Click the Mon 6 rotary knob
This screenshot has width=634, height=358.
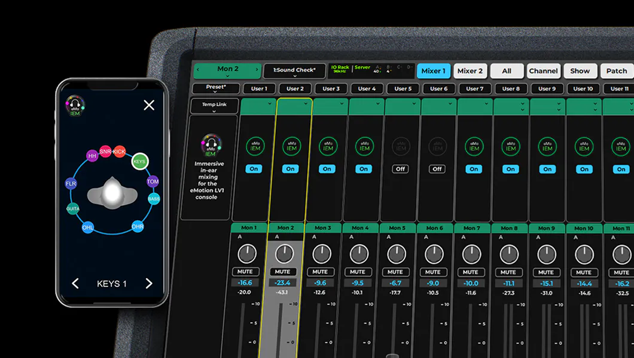coord(434,254)
